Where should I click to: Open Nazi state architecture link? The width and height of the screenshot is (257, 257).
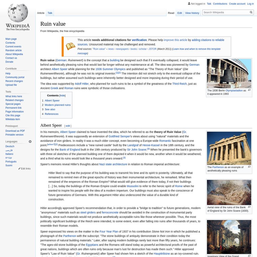(113, 164)
